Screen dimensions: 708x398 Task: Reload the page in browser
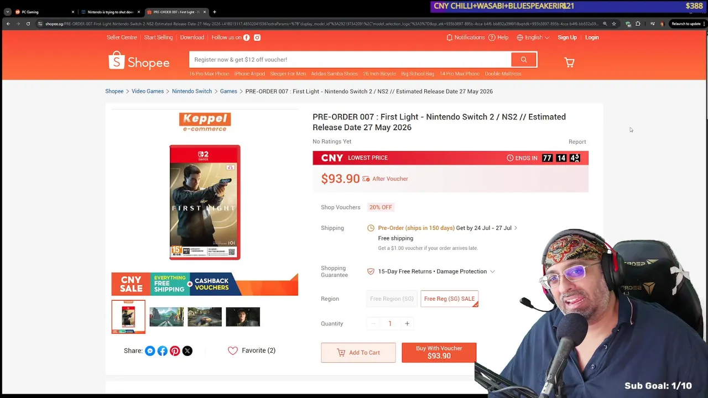(x=28, y=24)
